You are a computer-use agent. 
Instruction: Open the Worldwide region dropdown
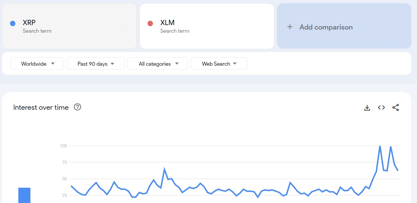coord(37,64)
